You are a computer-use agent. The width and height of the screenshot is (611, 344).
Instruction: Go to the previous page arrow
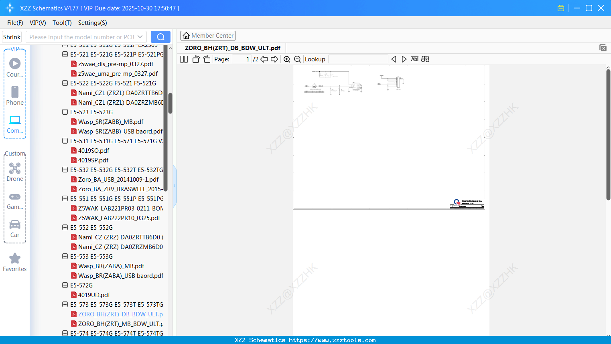pyautogui.click(x=264, y=59)
